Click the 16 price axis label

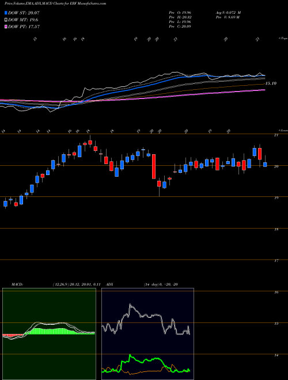click(276, 292)
